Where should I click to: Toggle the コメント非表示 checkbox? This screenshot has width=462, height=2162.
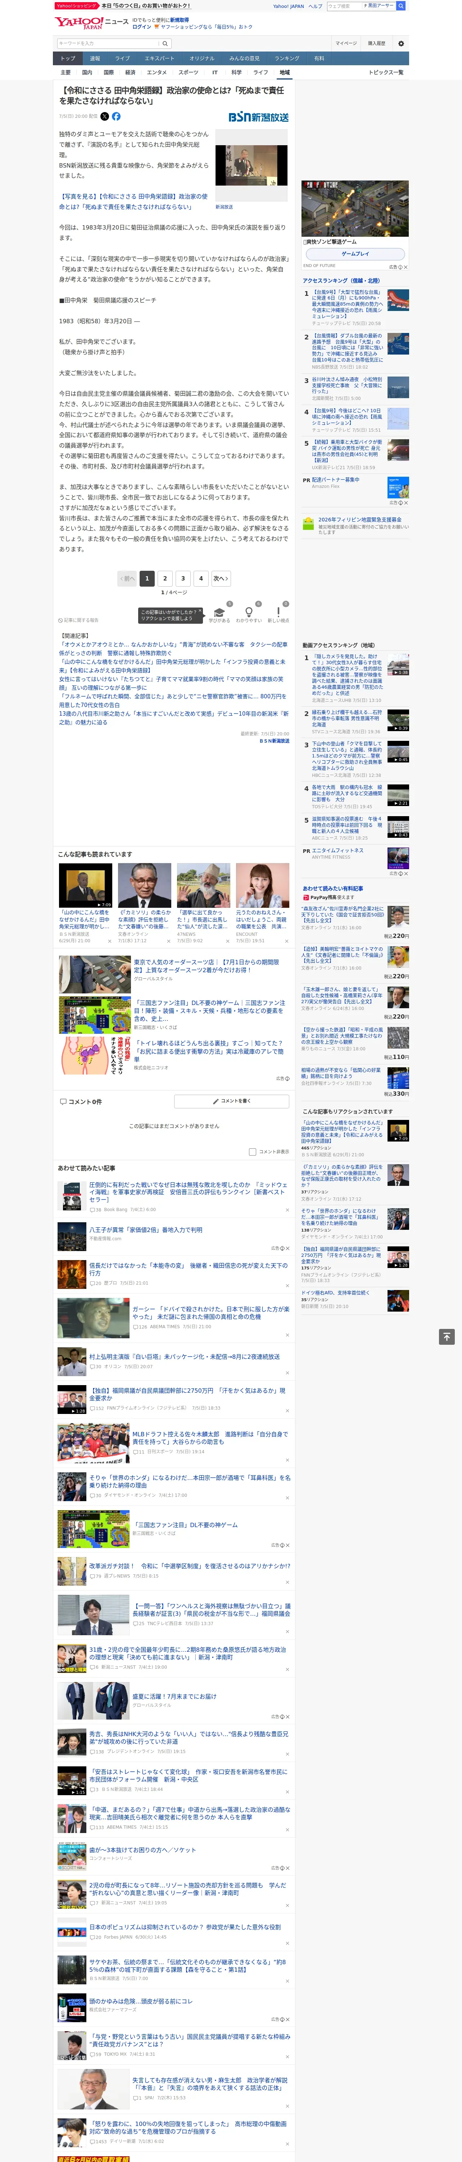pyautogui.click(x=252, y=1152)
